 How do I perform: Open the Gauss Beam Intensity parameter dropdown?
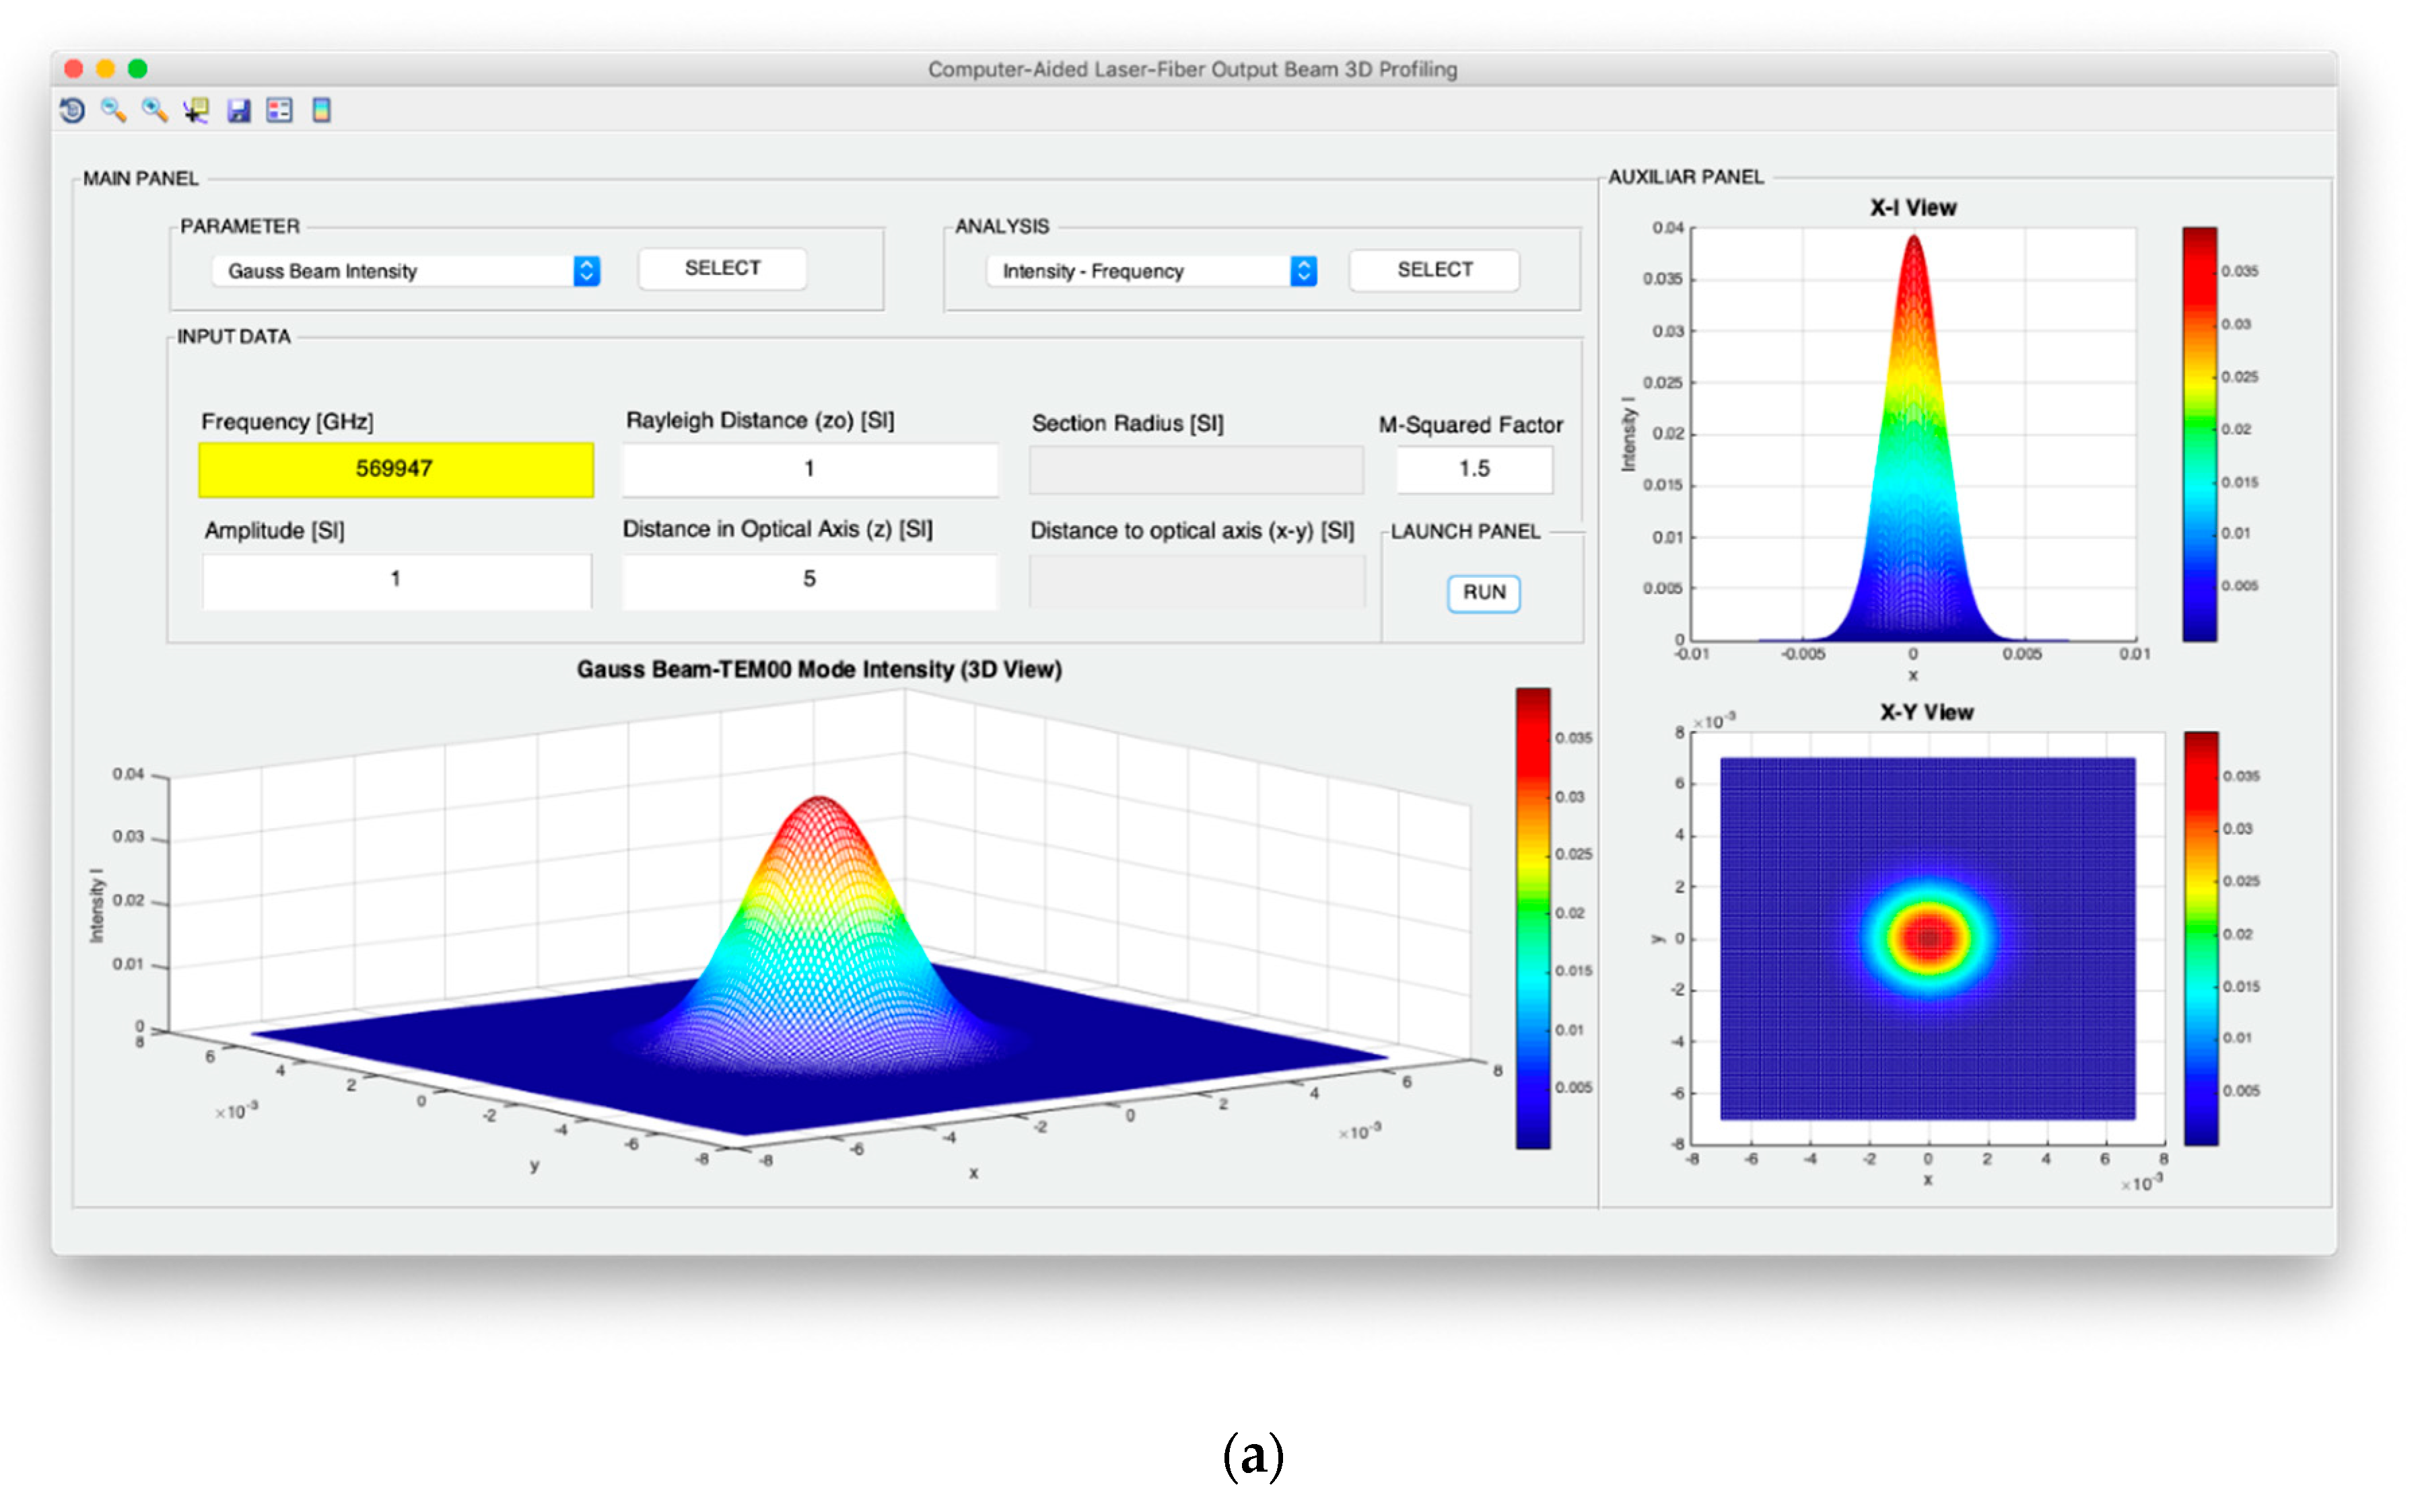(x=407, y=271)
